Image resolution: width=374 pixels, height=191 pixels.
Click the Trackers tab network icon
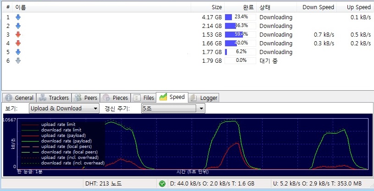click(43, 98)
